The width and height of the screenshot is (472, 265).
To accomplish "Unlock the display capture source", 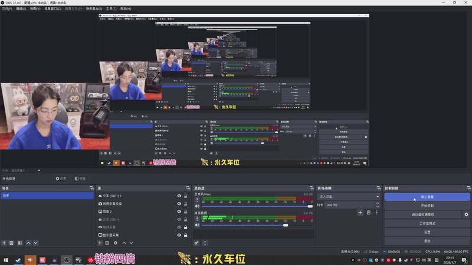I will (x=185, y=235).
